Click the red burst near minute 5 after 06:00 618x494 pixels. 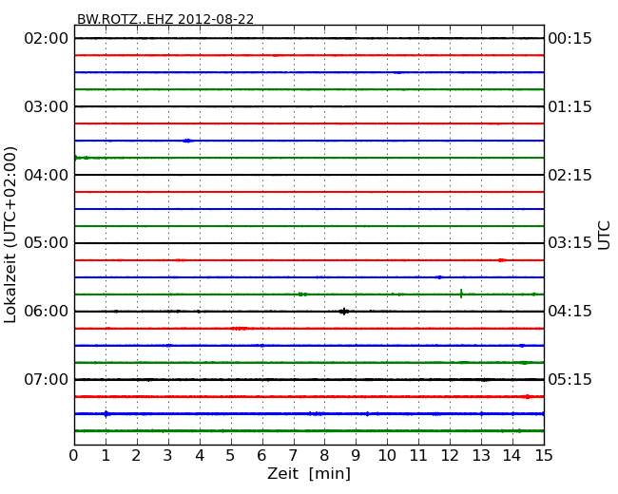coord(240,329)
